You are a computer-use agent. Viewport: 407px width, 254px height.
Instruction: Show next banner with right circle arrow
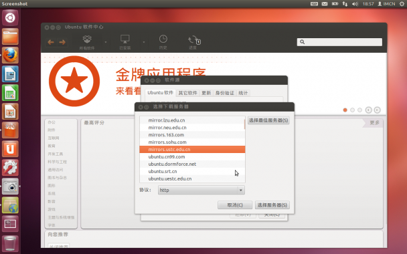coord(377,110)
